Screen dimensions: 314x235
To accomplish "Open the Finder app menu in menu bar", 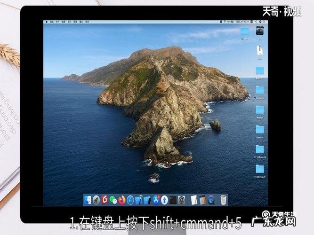I will click(51, 22).
